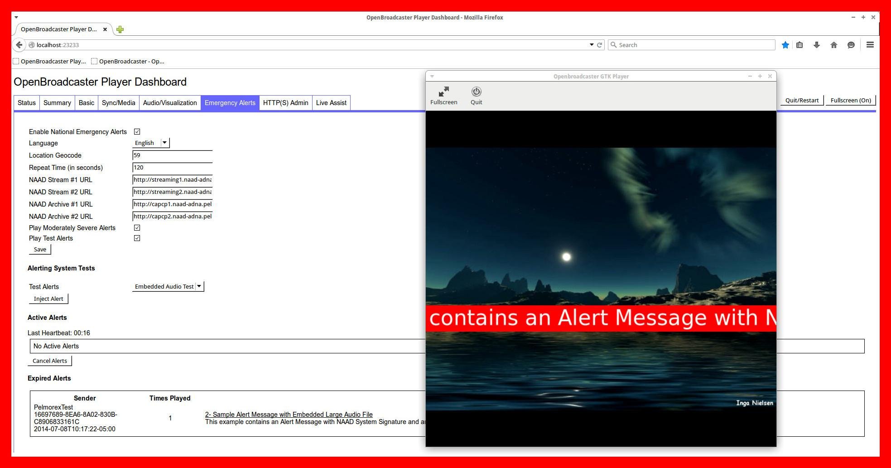Click the Location Geocode input field
This screenshot has width=891, height=468.
[x=172, y=155]
